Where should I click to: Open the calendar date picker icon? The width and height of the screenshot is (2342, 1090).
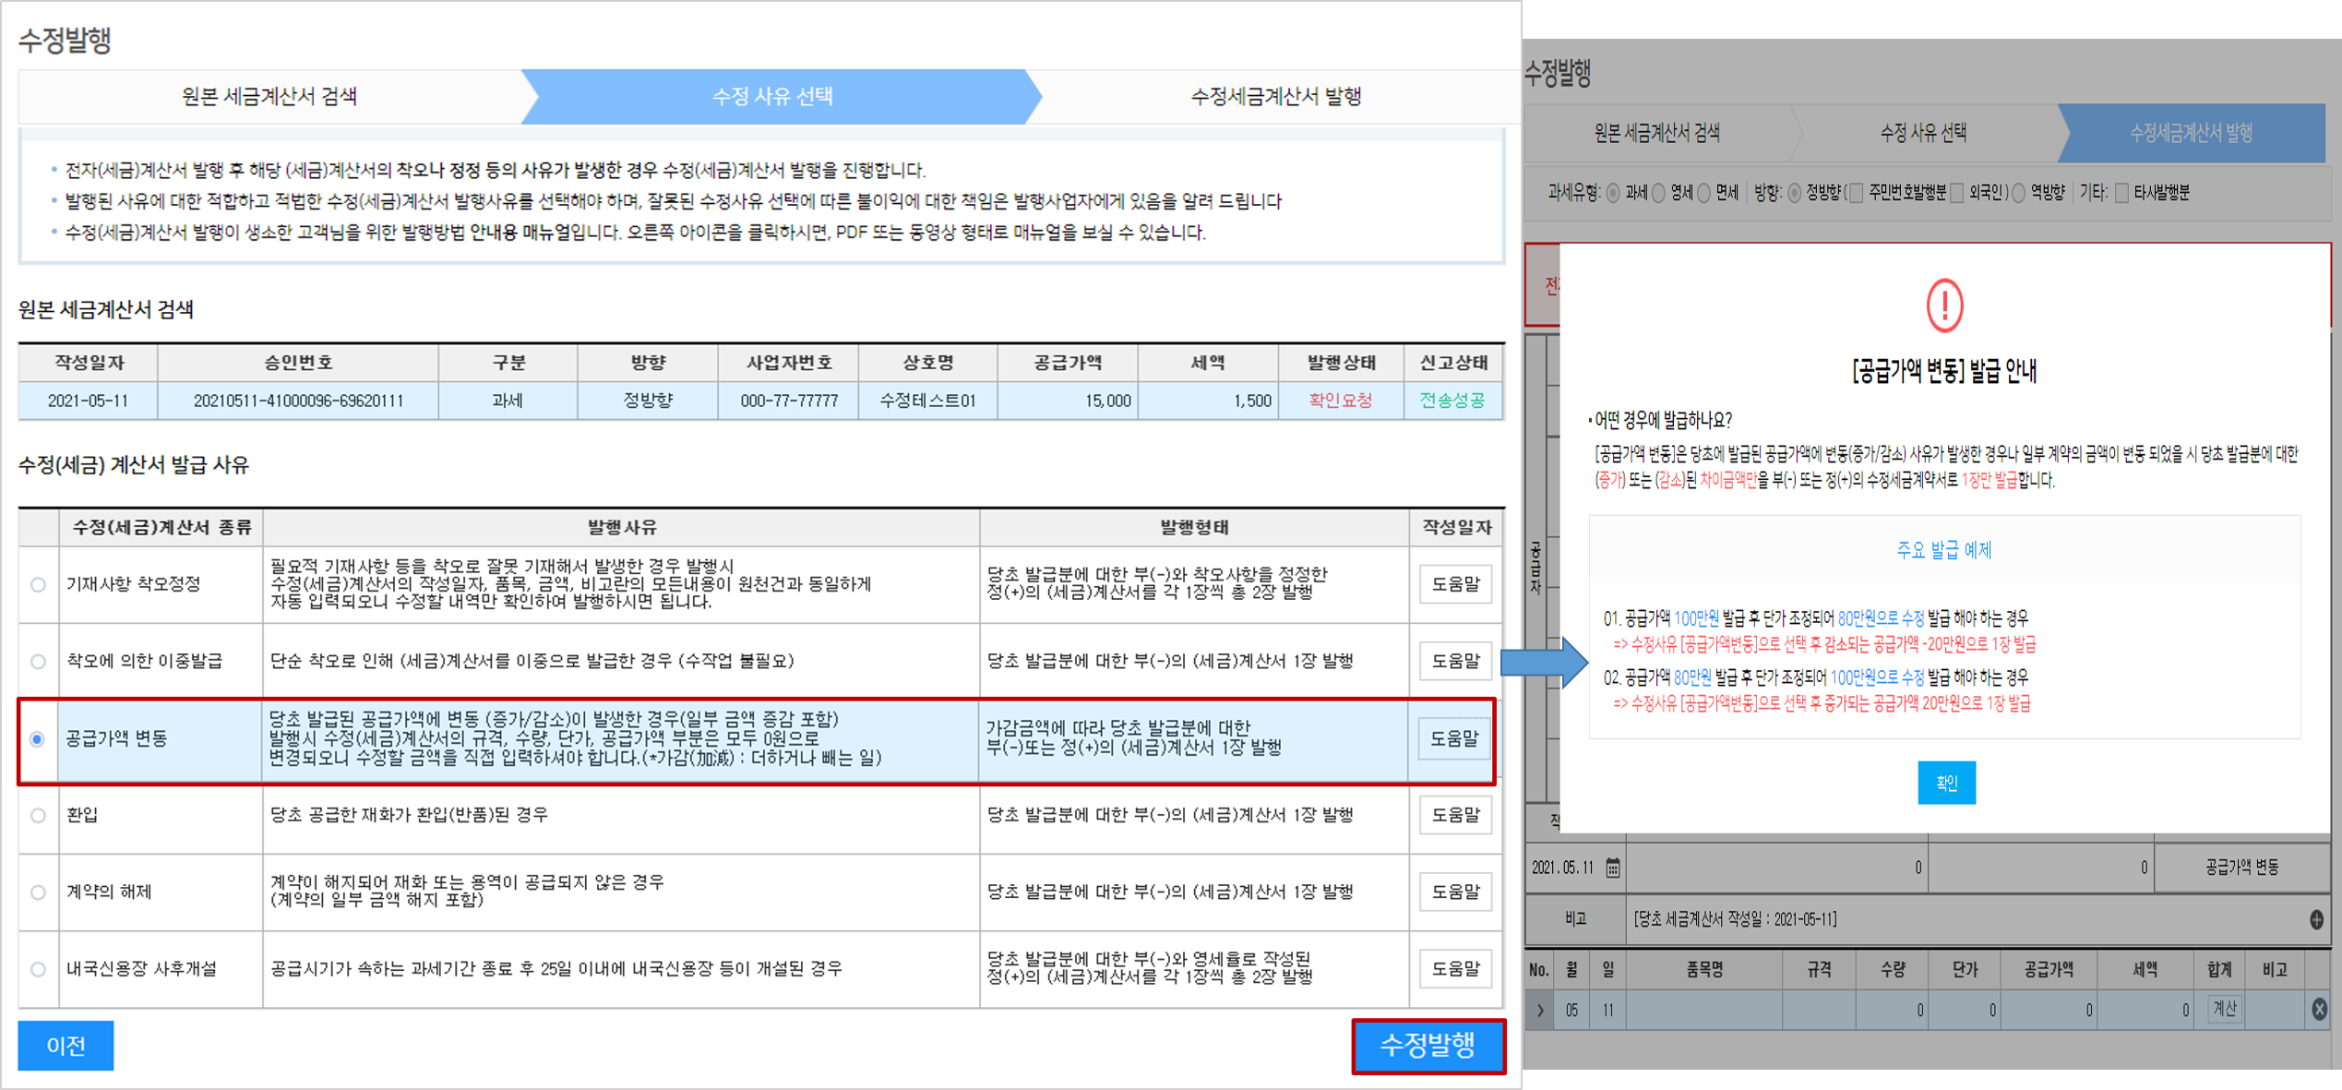pos(1612,868)
